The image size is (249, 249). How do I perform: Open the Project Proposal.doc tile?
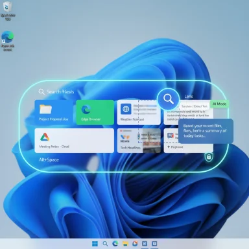coord(54,112)
